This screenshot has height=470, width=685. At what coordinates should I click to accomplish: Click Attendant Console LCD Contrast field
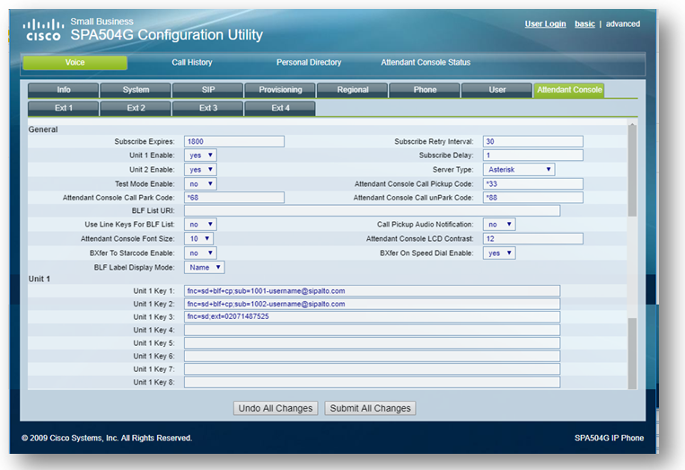pyautogui.click(x=533, y=239)
